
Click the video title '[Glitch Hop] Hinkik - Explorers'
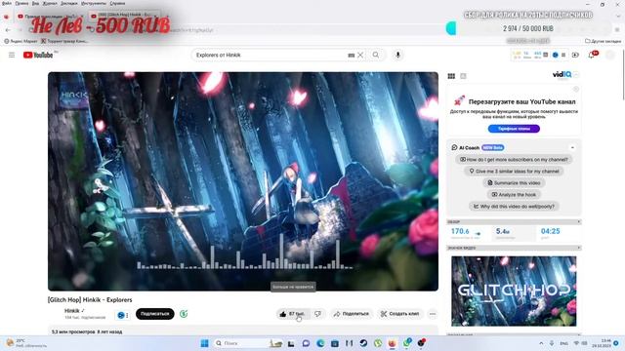coord(90,300)
